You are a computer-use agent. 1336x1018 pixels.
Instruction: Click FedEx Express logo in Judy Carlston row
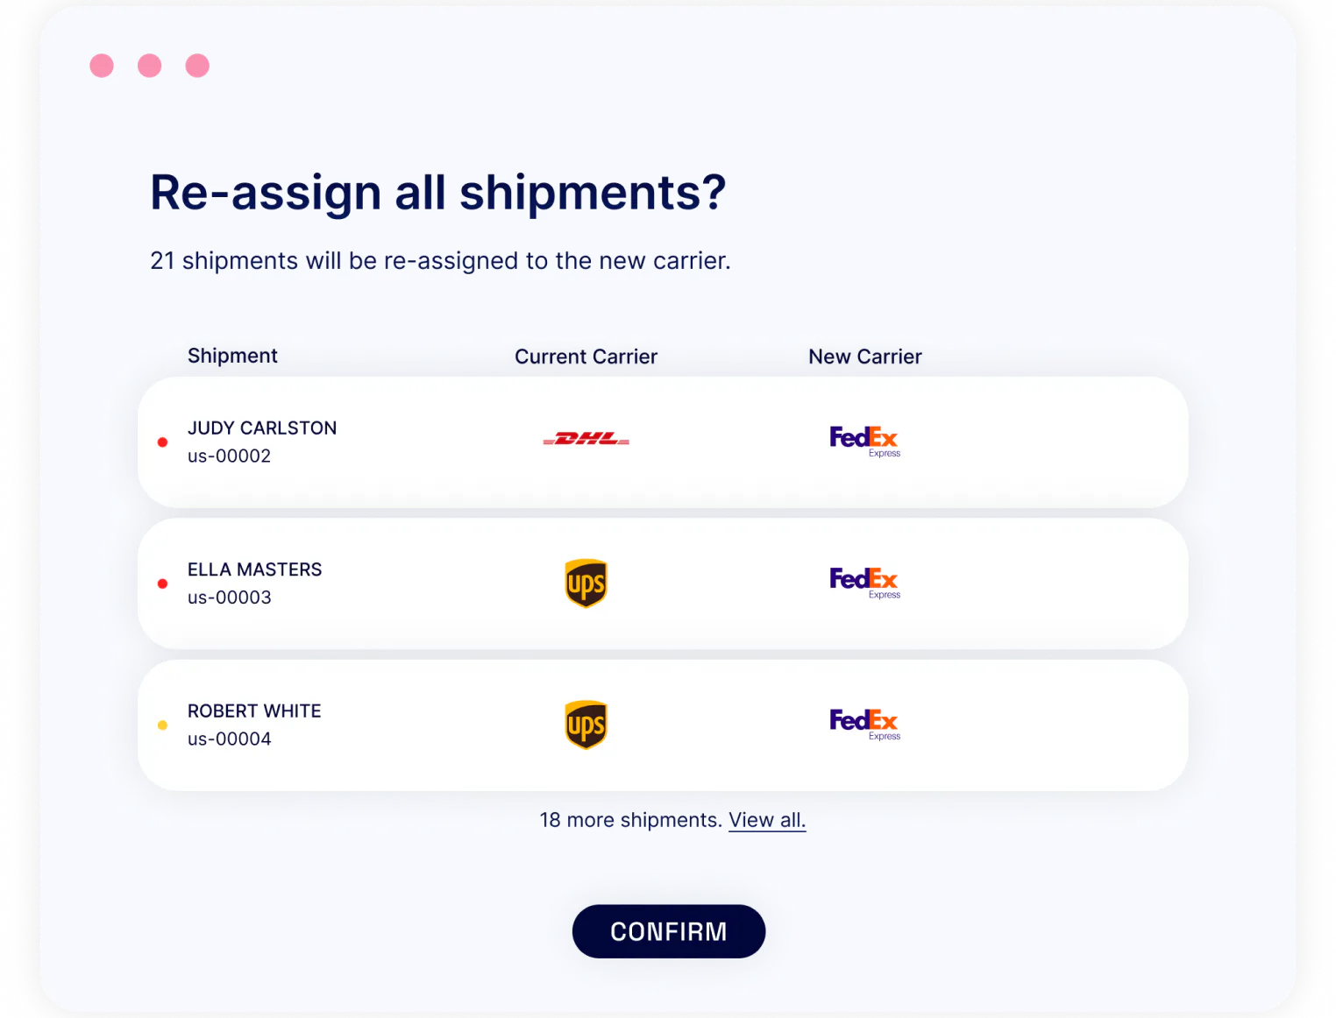(x=864, y=440)
